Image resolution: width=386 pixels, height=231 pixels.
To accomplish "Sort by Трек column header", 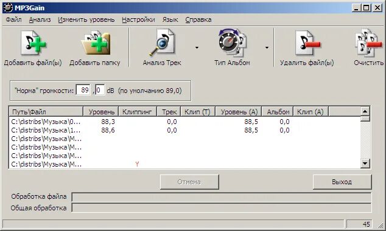I will pos(169,112).
